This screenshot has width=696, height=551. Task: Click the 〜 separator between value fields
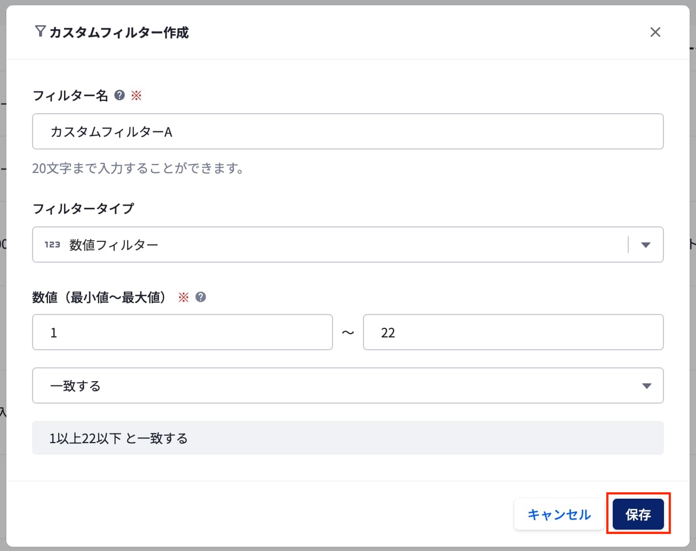348,333
